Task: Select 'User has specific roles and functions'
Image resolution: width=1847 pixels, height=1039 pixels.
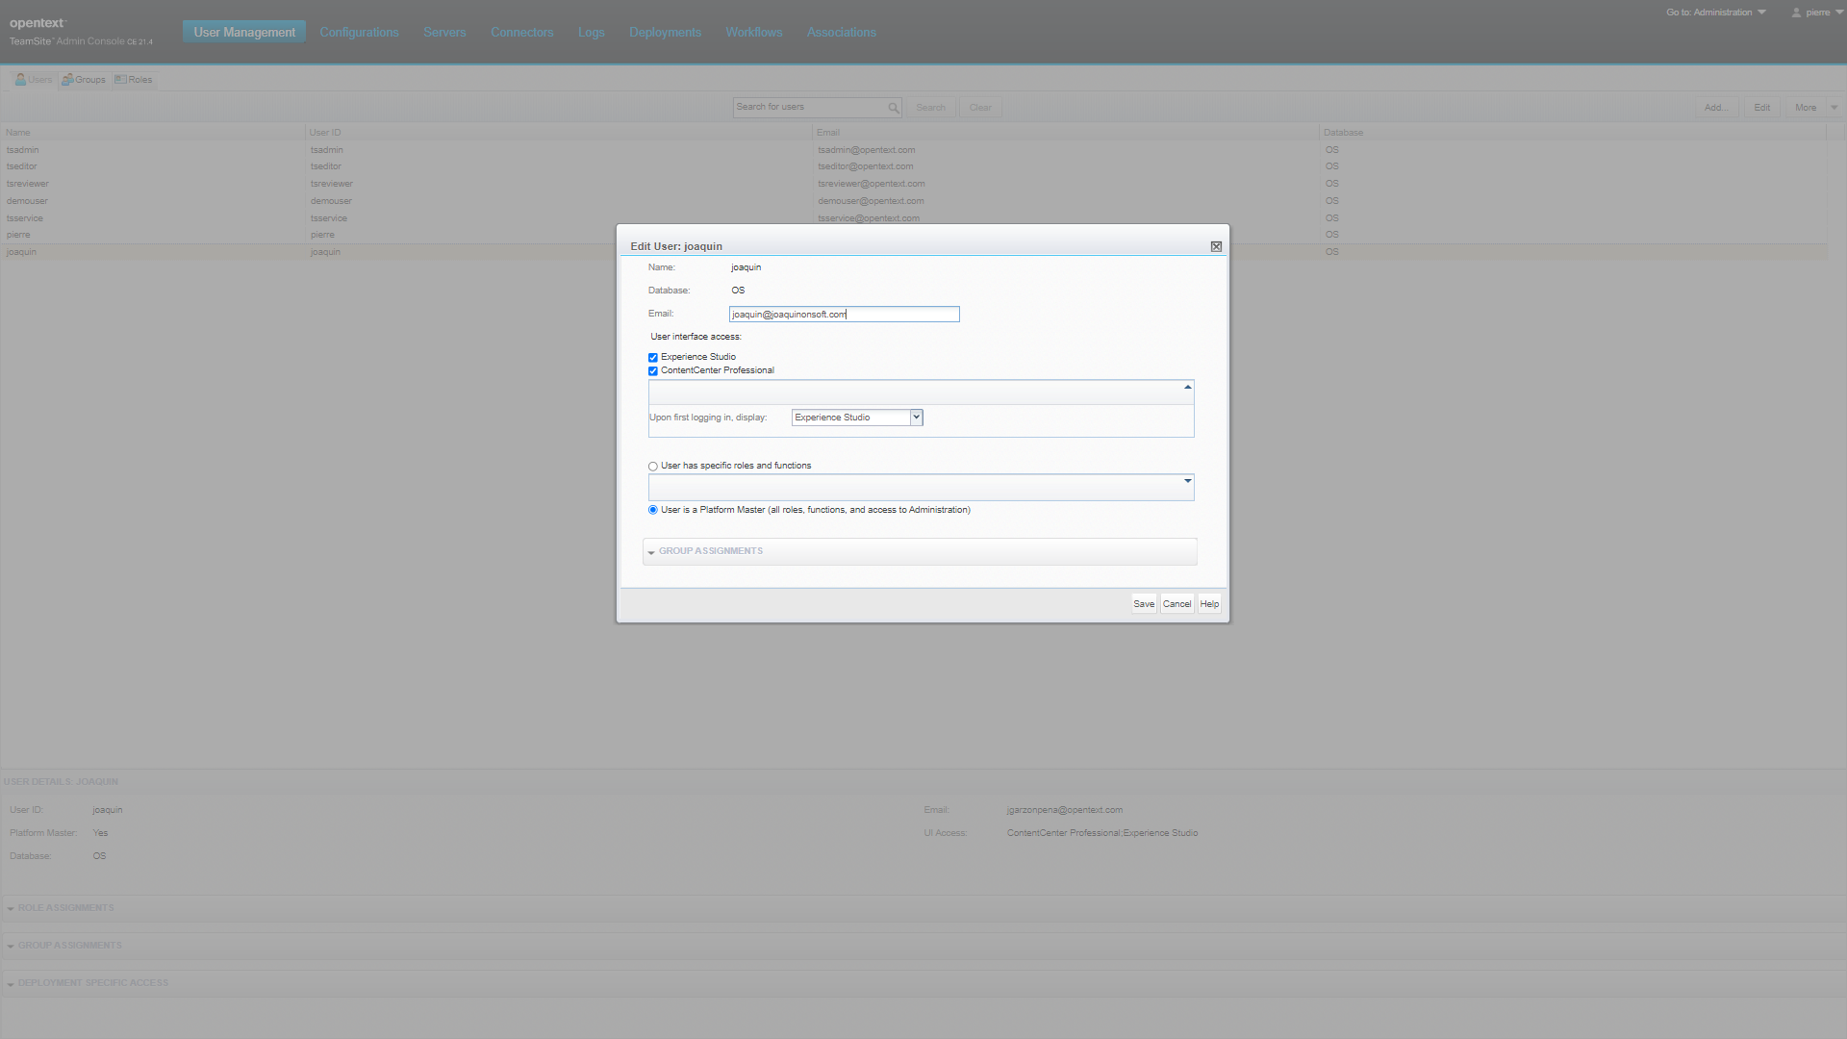Action: click(x=653, y=467)
